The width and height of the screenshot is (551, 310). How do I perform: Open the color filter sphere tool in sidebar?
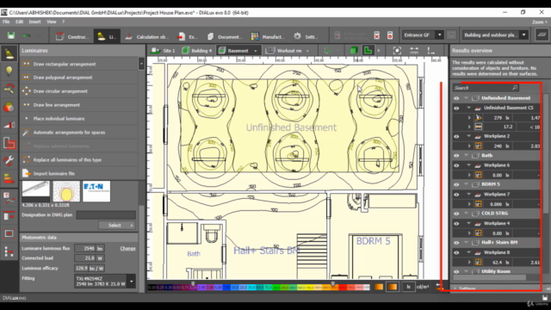pos(9,107)
